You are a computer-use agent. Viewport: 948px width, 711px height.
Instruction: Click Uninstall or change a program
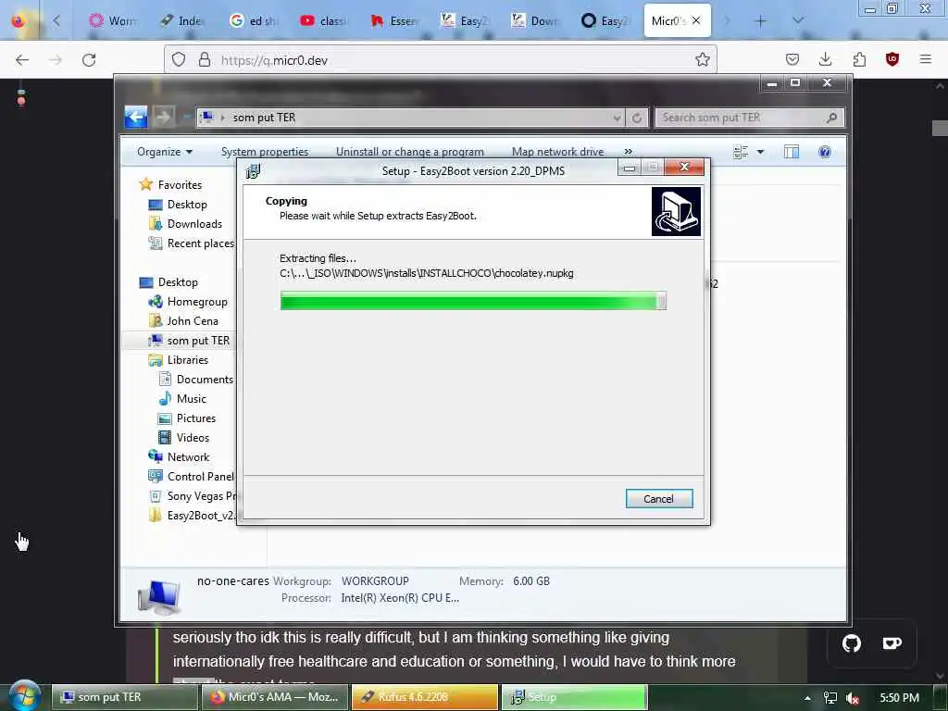click(410, 152)
